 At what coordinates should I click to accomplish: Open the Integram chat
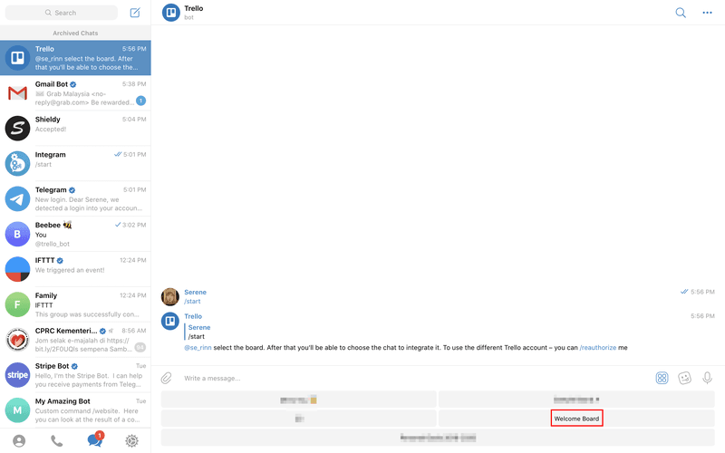[x=75, y=163]
